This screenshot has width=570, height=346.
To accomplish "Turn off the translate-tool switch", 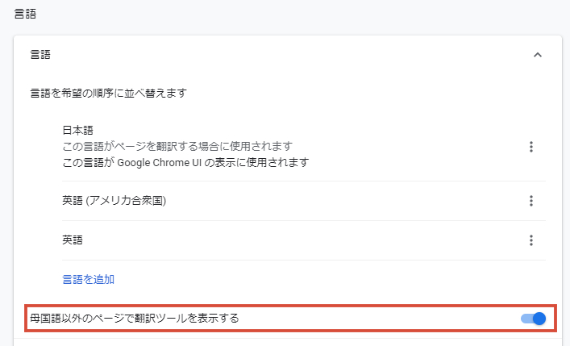I will coord(533,319).
